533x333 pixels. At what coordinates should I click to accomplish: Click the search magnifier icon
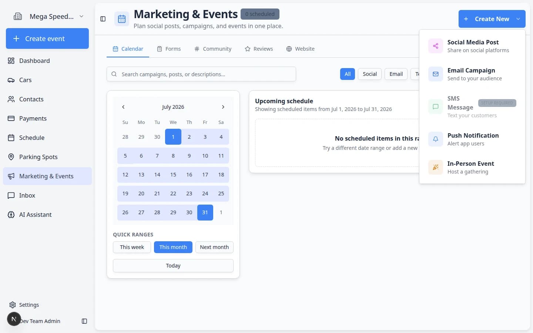[x=114, y=74]
